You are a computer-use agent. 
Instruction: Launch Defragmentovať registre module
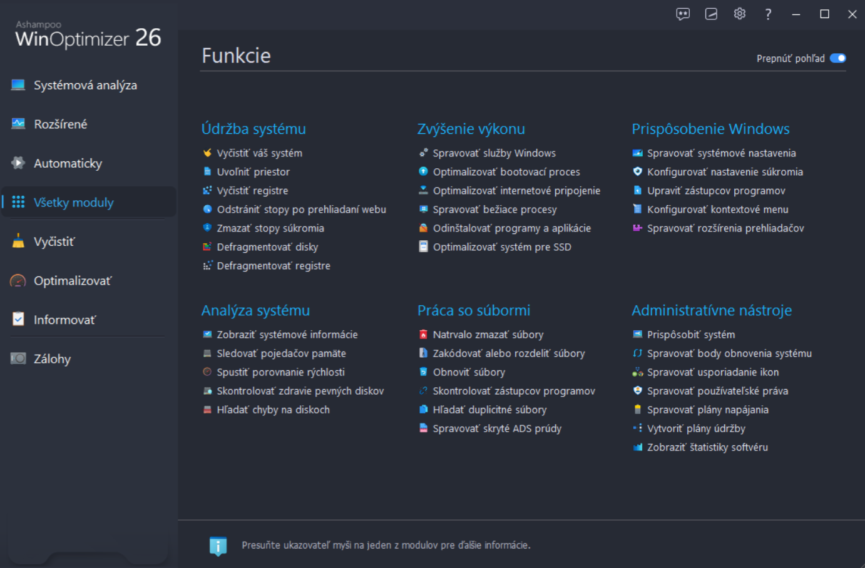pyautogui.click(x=274, y=266)
